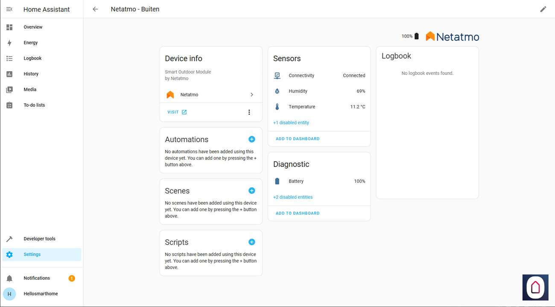
Task: Show the +2 disabled diagnostic entities
Action: [293, 197]
